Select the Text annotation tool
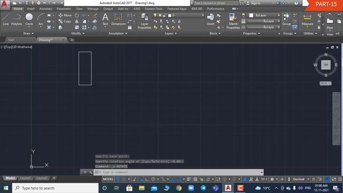 click(x=105, y=19)
